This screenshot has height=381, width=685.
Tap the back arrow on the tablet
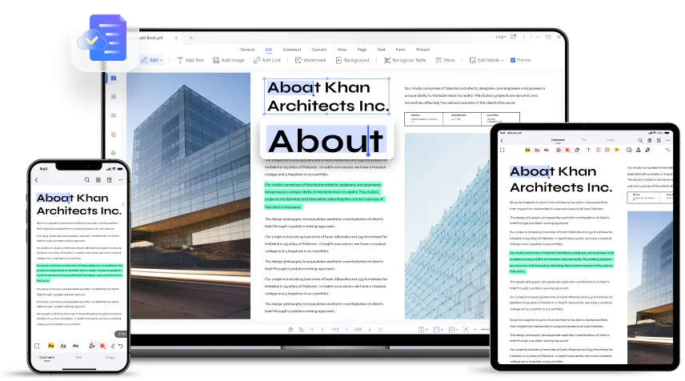tap(502, 140)
